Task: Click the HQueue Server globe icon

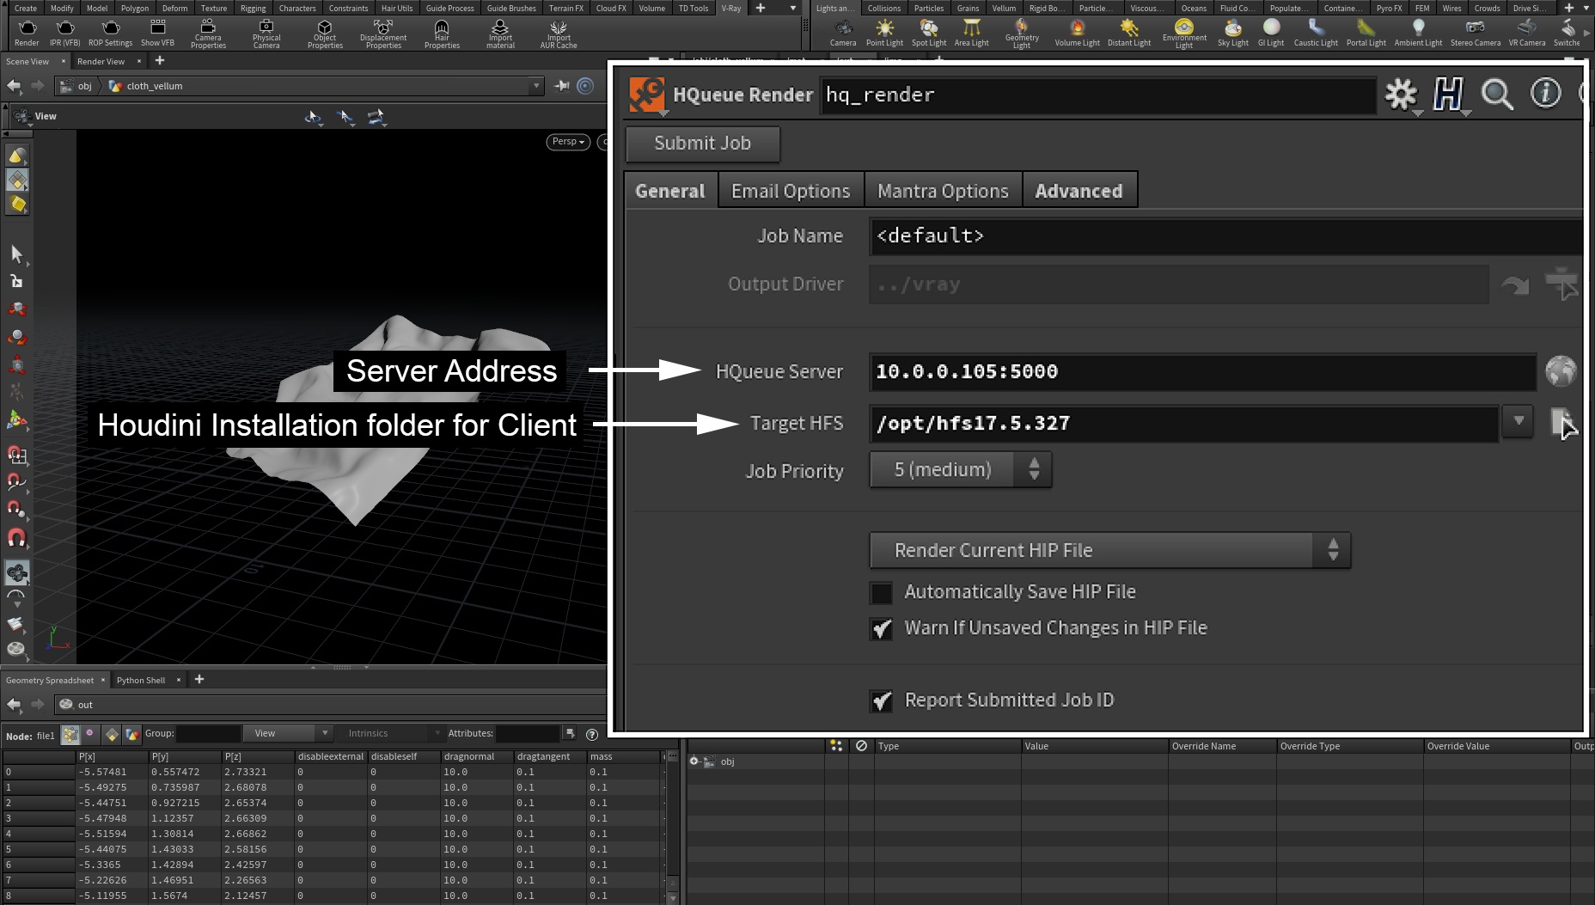Action: [1561, 371]
